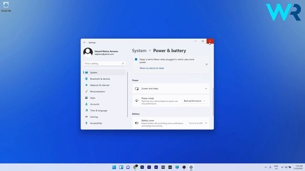
Task: Show hidden system tray icons
Action: pos(266,167)
